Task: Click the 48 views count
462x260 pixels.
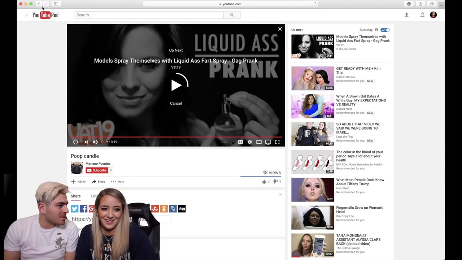Action: [271, 173]
